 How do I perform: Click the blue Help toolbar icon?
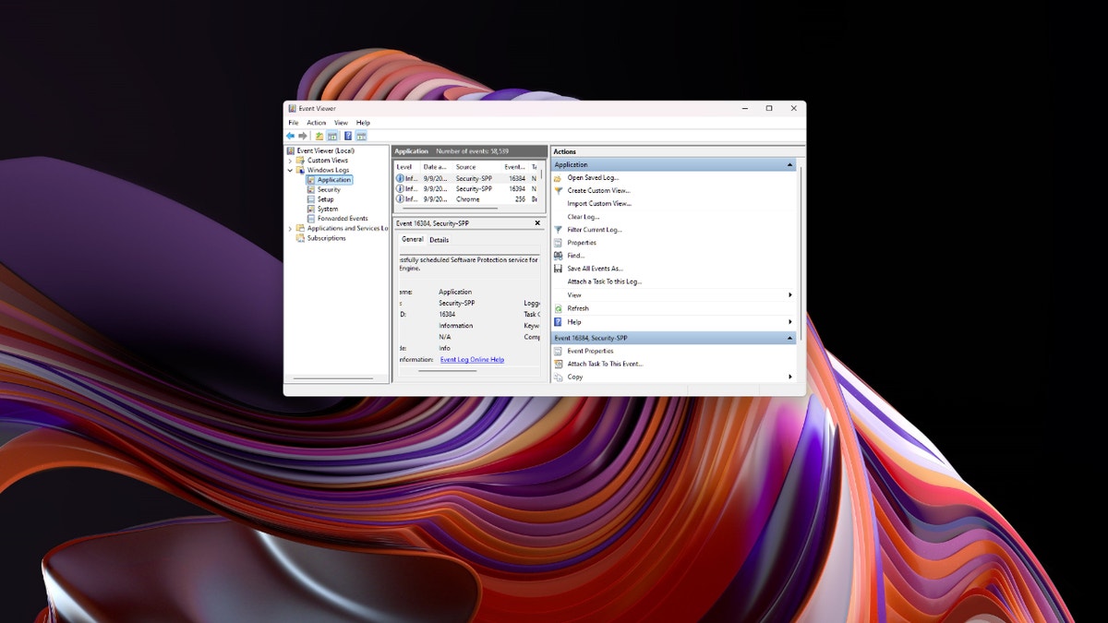click(348, 136)
